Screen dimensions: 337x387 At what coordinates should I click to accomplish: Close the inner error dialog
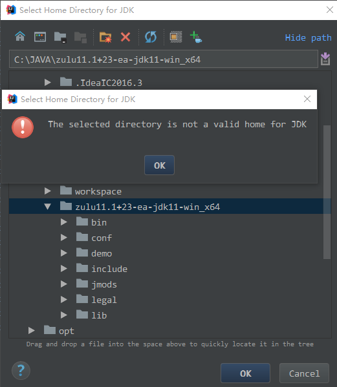tap(307, 99)
